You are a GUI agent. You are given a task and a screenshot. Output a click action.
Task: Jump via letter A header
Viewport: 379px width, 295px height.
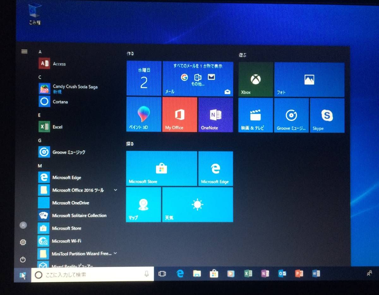(40, 52)
